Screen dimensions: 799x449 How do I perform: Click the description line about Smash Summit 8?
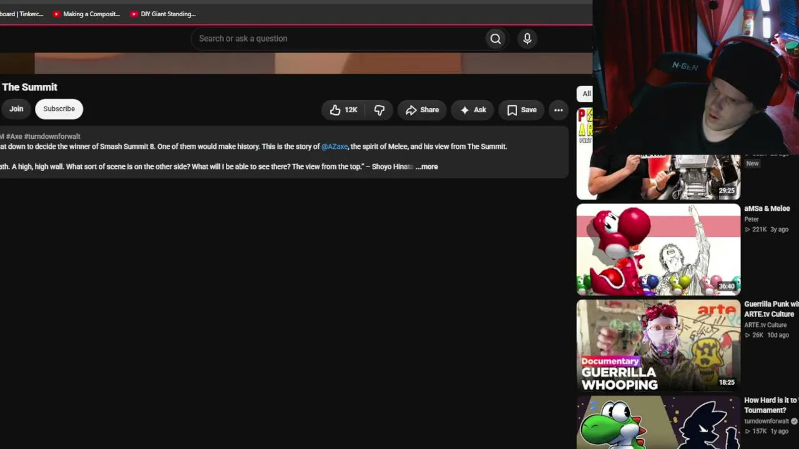253,147
